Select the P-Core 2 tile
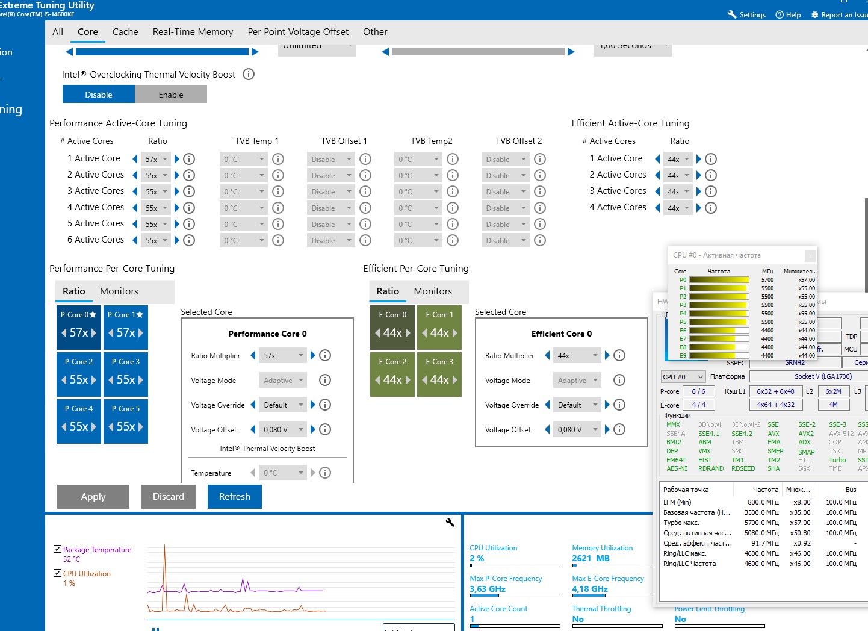 coord(79,373)
